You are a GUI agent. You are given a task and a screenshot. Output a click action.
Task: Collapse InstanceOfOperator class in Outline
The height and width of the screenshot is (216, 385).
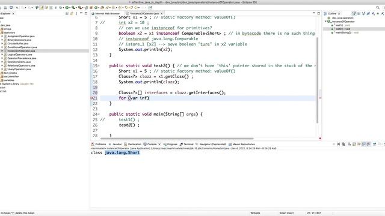click(x=326, y=22)
